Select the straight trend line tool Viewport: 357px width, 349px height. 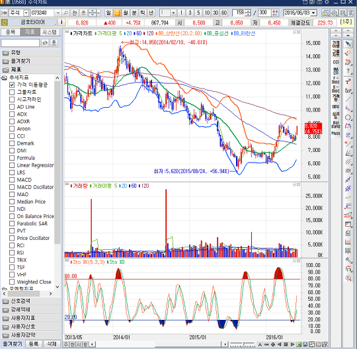click(348, 100)
